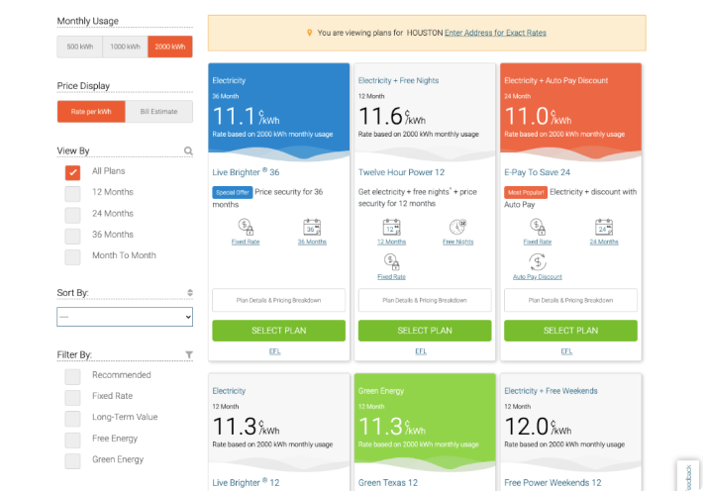
Task: Expand Plan Details for E-Pay To Save 24
Action: pyautogui.click(x=570, y=300)
